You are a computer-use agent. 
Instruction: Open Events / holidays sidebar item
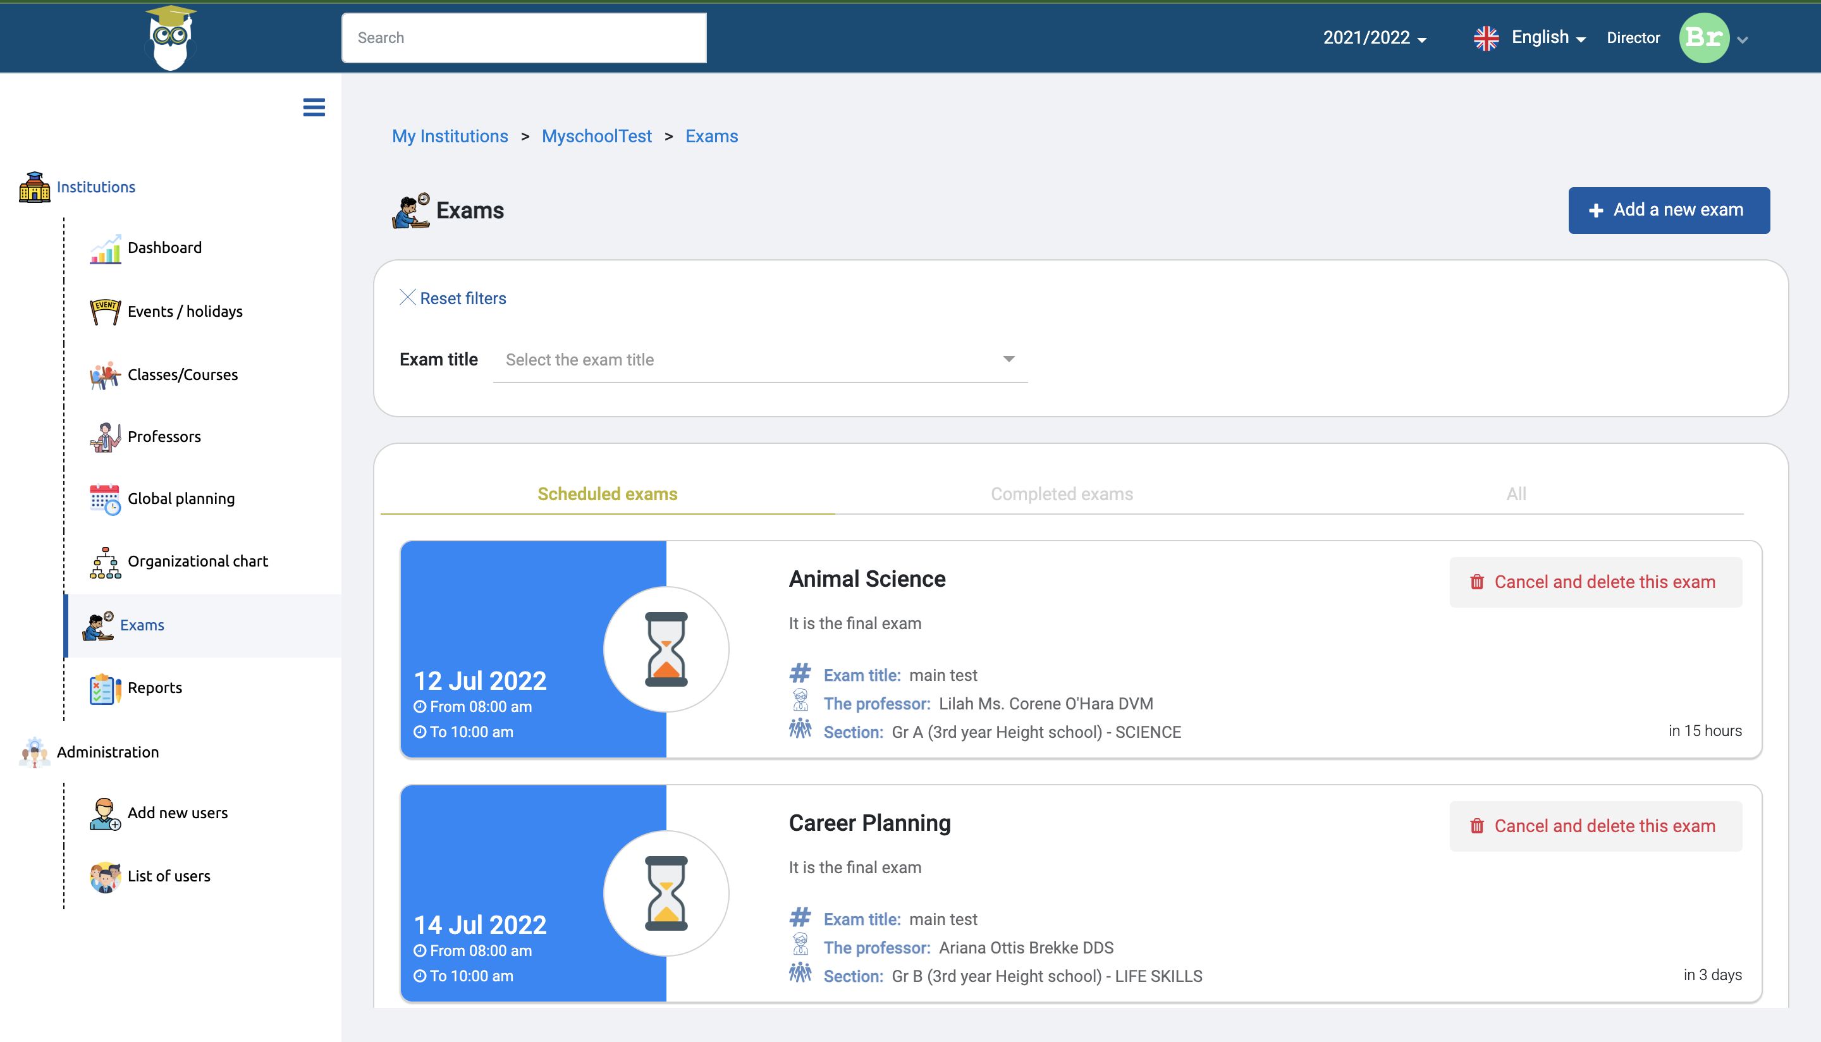(184, 311)
